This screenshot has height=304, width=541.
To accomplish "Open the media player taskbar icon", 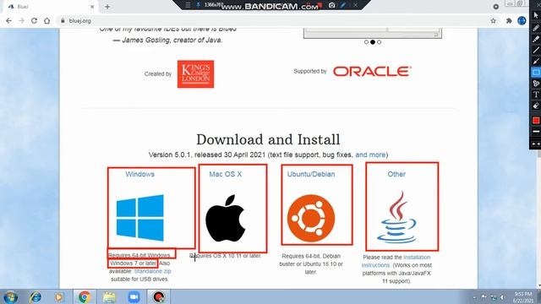I will pyautogui.click(x=59, y=297).
